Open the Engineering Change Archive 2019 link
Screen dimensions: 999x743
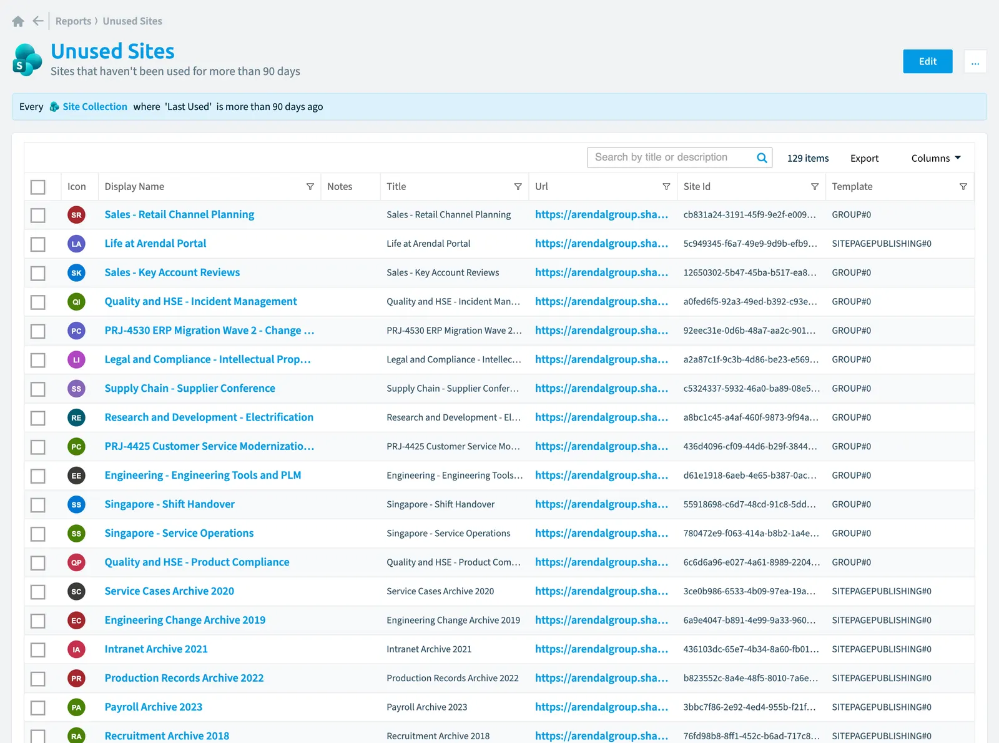tap(185, 621)
